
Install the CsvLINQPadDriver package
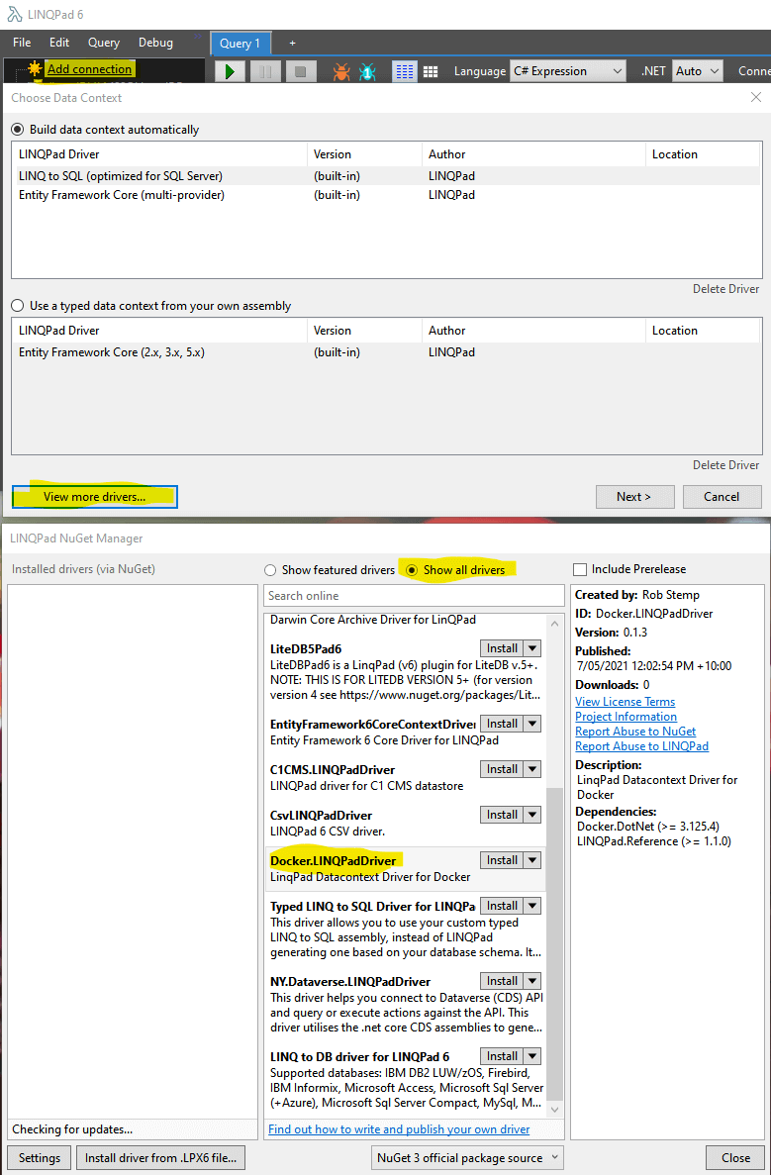(x=501, y=815)
